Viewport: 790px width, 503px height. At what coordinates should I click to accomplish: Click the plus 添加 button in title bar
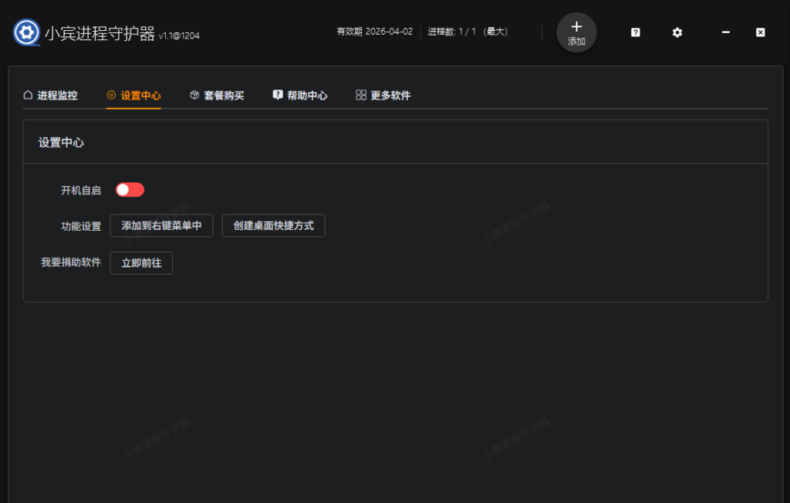point(576,32)
